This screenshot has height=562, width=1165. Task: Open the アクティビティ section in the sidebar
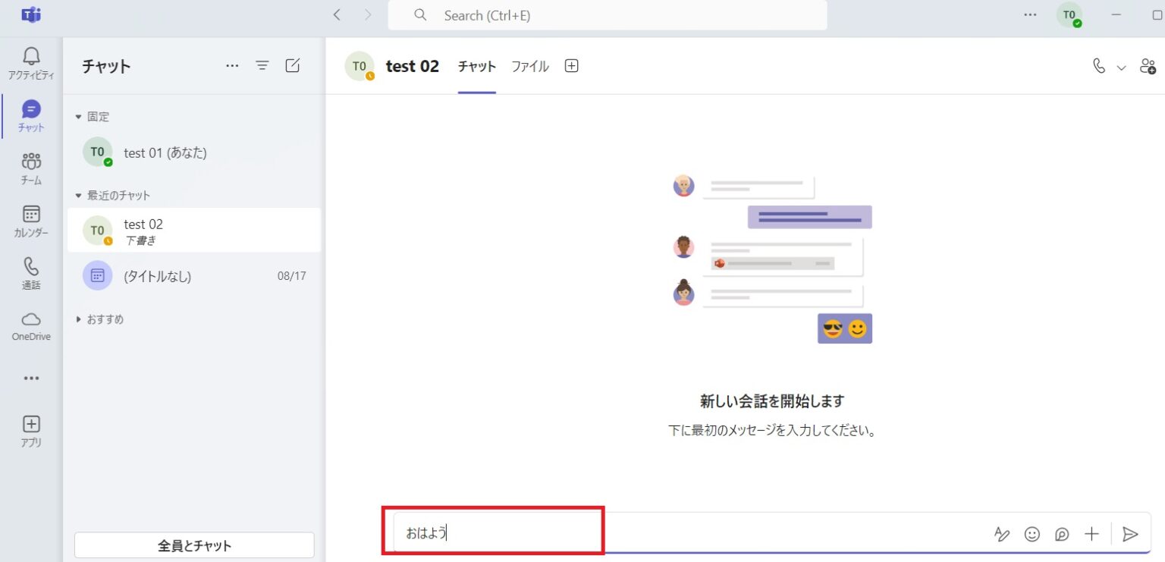pyautogui.click(x=30, y=57)
